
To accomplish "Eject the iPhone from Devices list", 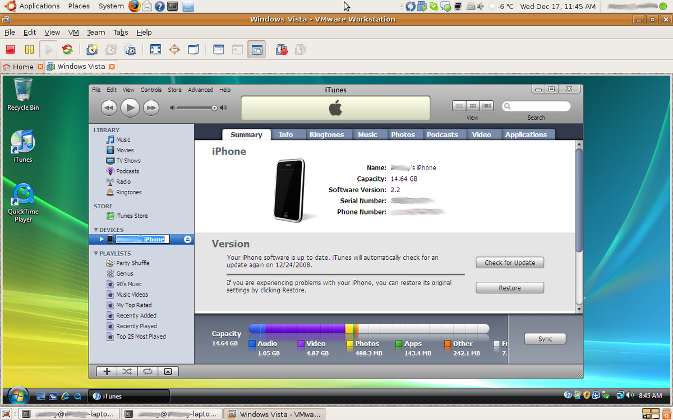I will pos(187,239).
